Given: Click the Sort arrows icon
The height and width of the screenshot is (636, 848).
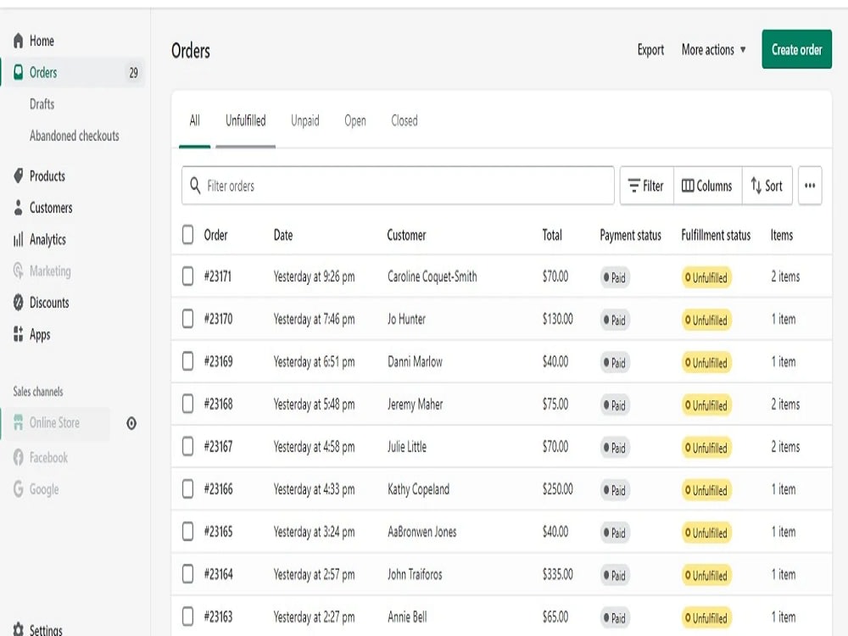Looking at the screenshot, I should [756, 186].
